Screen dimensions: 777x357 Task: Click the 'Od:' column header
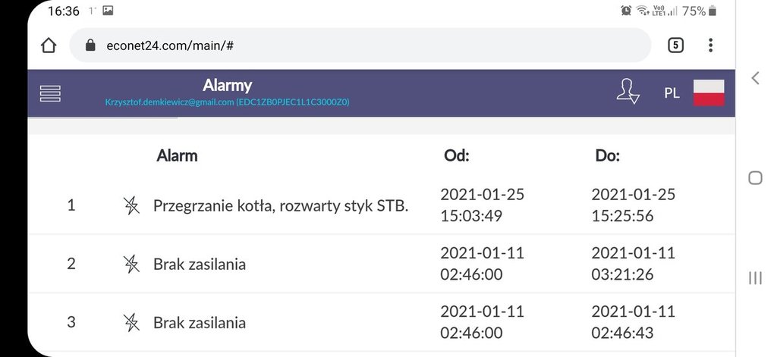click(x=456, y=156)
